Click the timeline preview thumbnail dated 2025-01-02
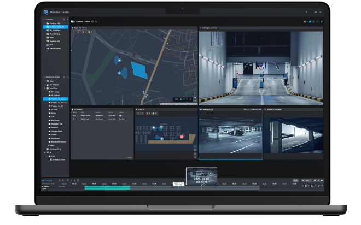The width and height of the screenshot is (361, 225). click(201, 176)
